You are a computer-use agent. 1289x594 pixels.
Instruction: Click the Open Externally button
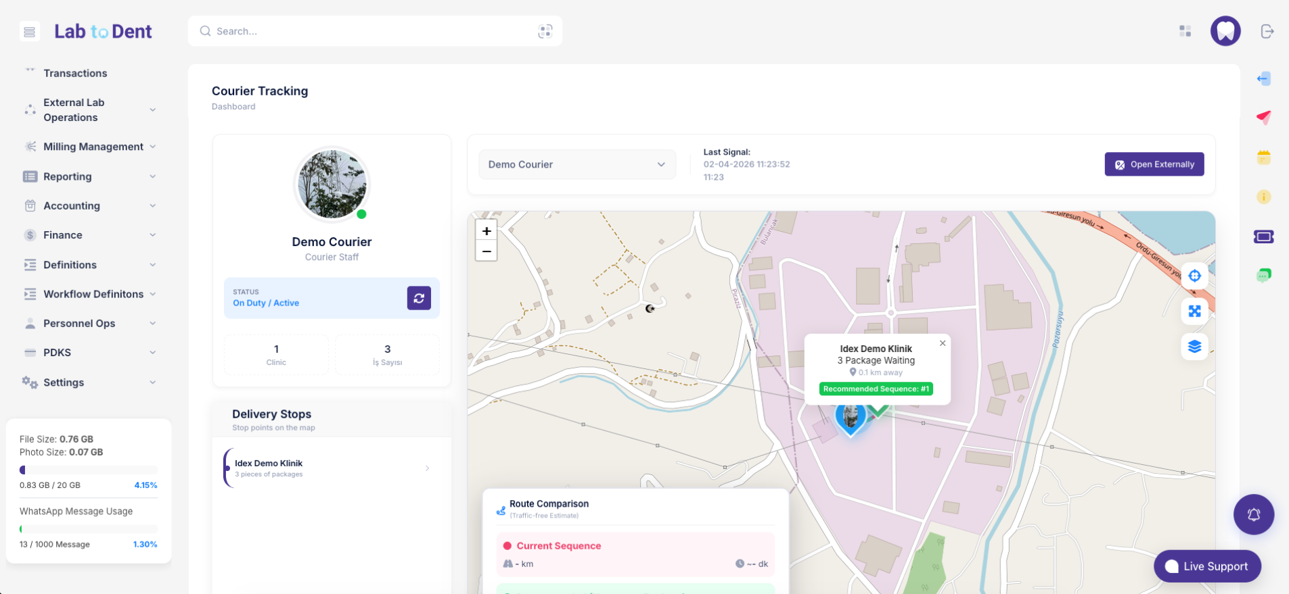[x=1154, y=164]
